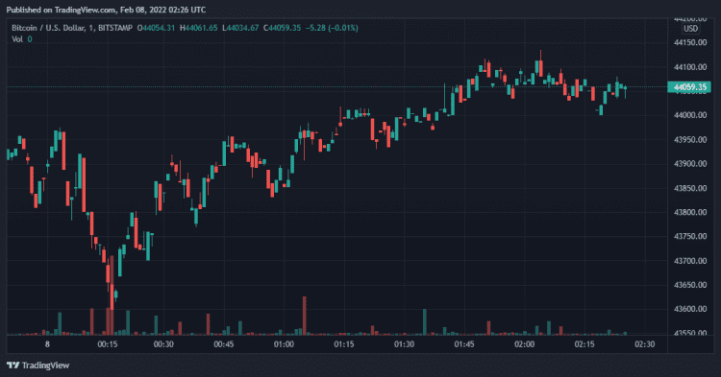
Task: Click the 02:15 time axis label
Action: [584, 344]
